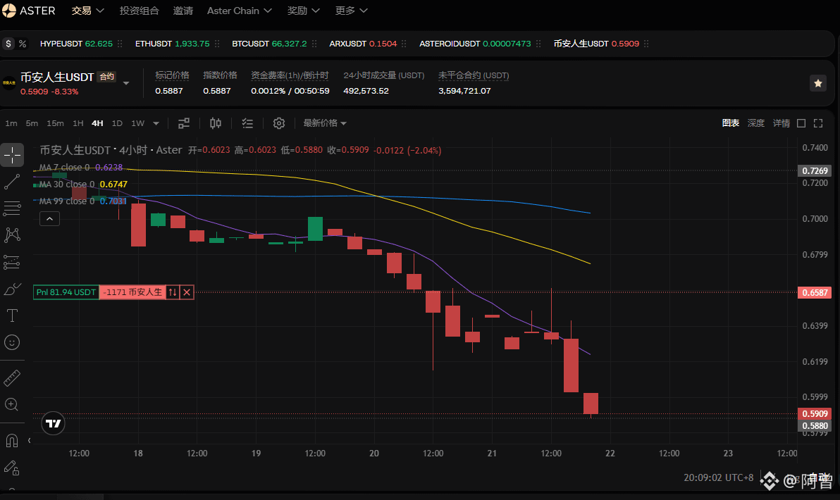Open ARXUSDT from the ticker bar
The height and width of the screenshot is (500, 840).
[363, 44]
